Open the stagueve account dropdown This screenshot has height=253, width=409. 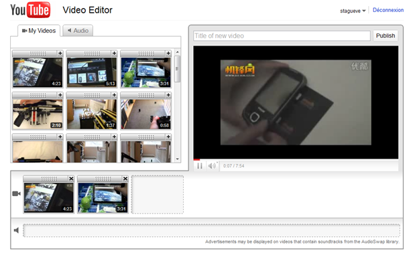[353, 11]
